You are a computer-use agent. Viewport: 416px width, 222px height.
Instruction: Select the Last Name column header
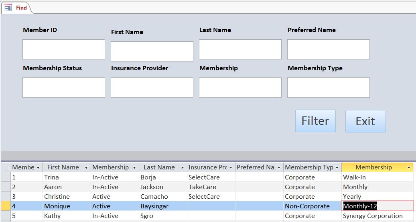[163, 167]
